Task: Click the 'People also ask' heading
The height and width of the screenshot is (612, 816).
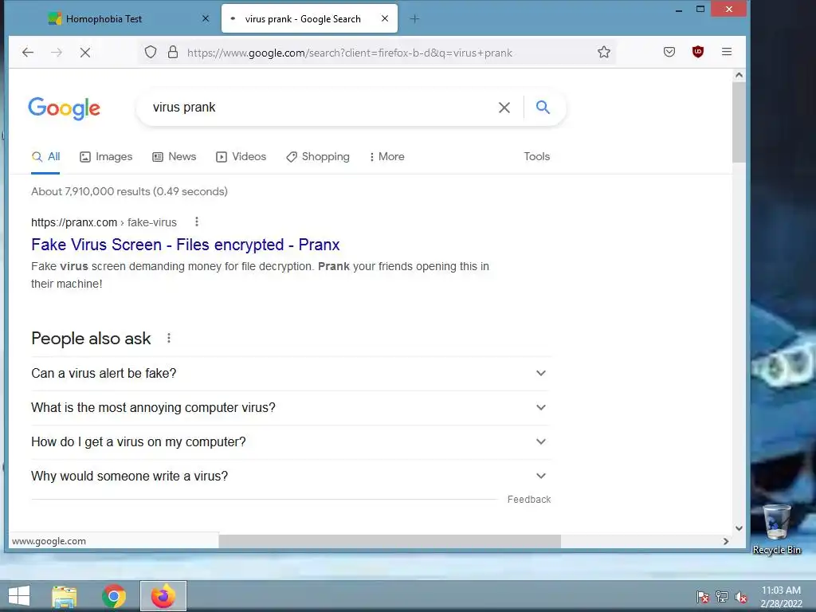Action: click(x=91, y=338)
